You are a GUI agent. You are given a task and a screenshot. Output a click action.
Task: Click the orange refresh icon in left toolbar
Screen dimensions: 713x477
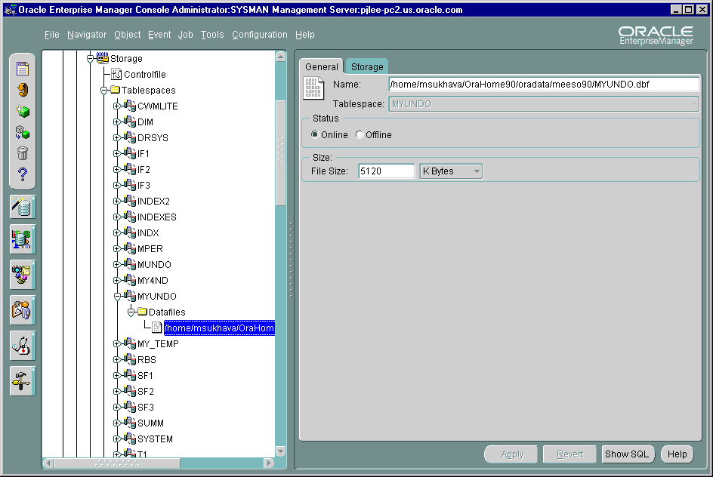[23, 90]
